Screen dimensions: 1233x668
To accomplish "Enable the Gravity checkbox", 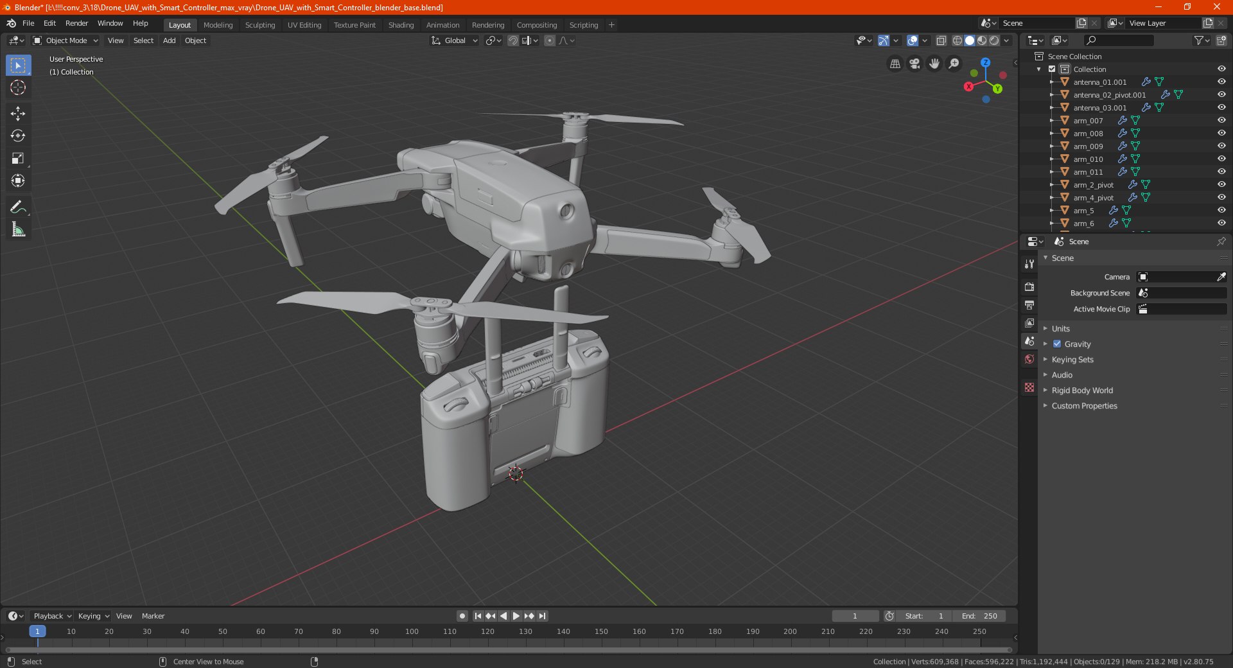I will click(1057, 344).
